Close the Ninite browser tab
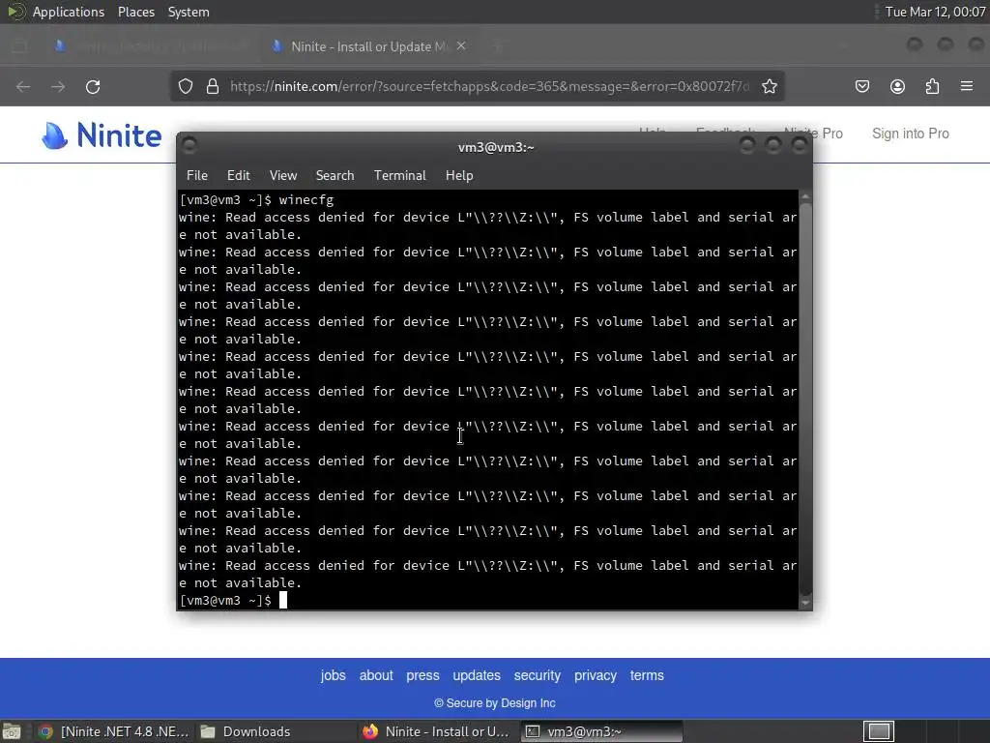990x743 pixels. 461,46
